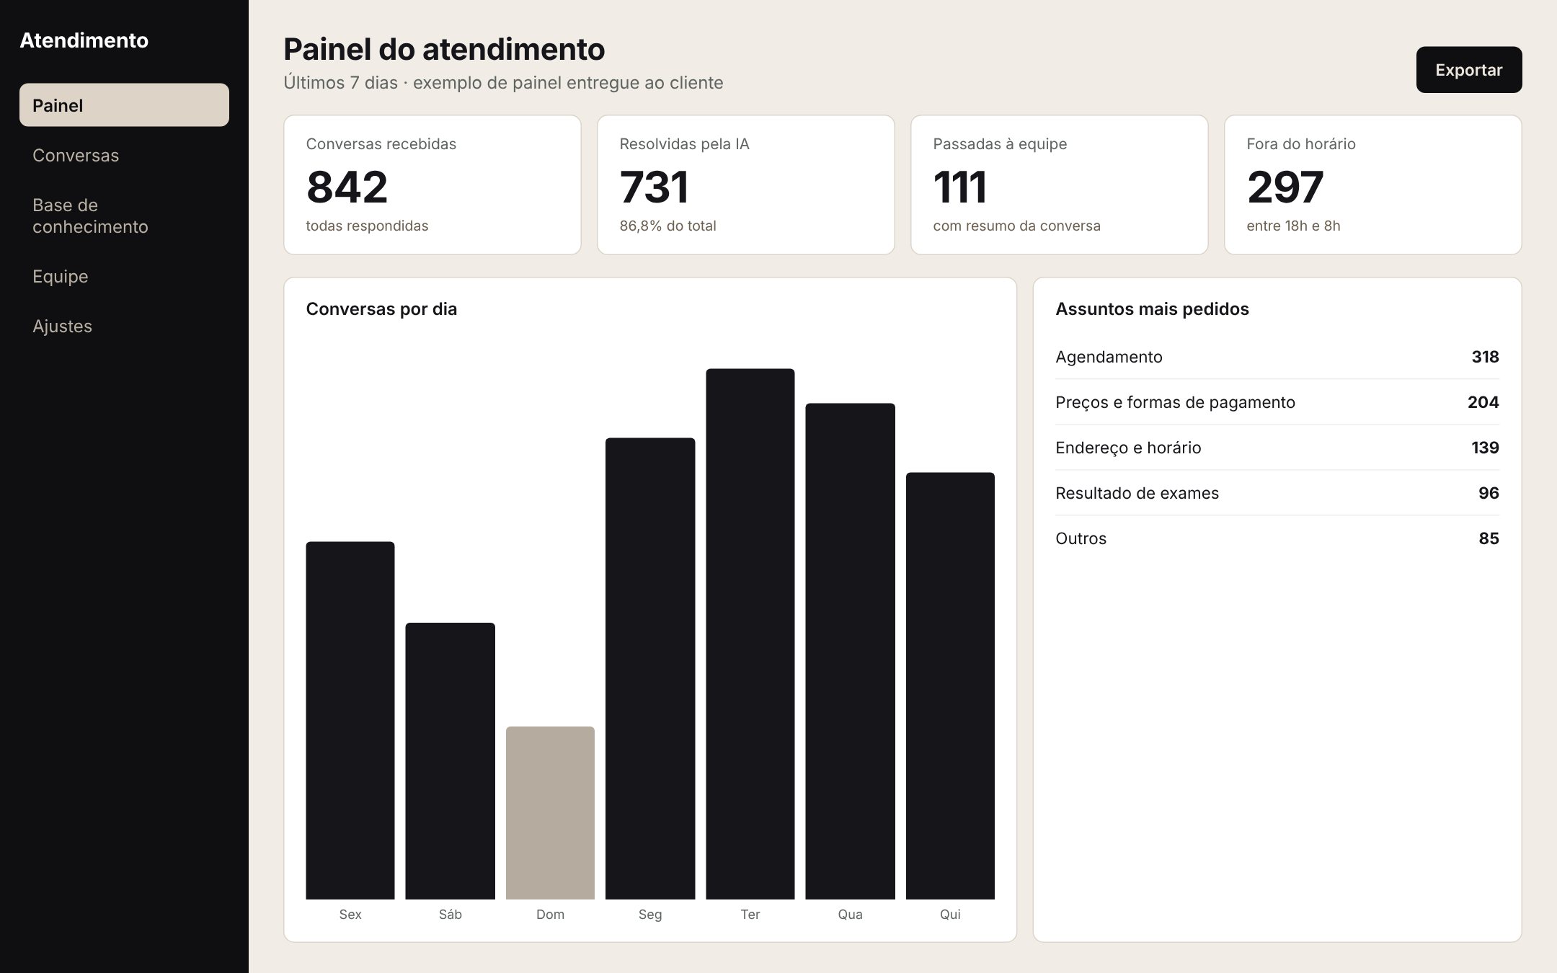Click the entre 18h e 8h caption
1557x973 pixels.
[x=1293, y=226]
